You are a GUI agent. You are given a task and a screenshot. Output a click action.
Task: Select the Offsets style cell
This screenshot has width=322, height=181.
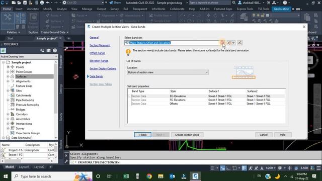pyautogui.click(x=174, y=104)
